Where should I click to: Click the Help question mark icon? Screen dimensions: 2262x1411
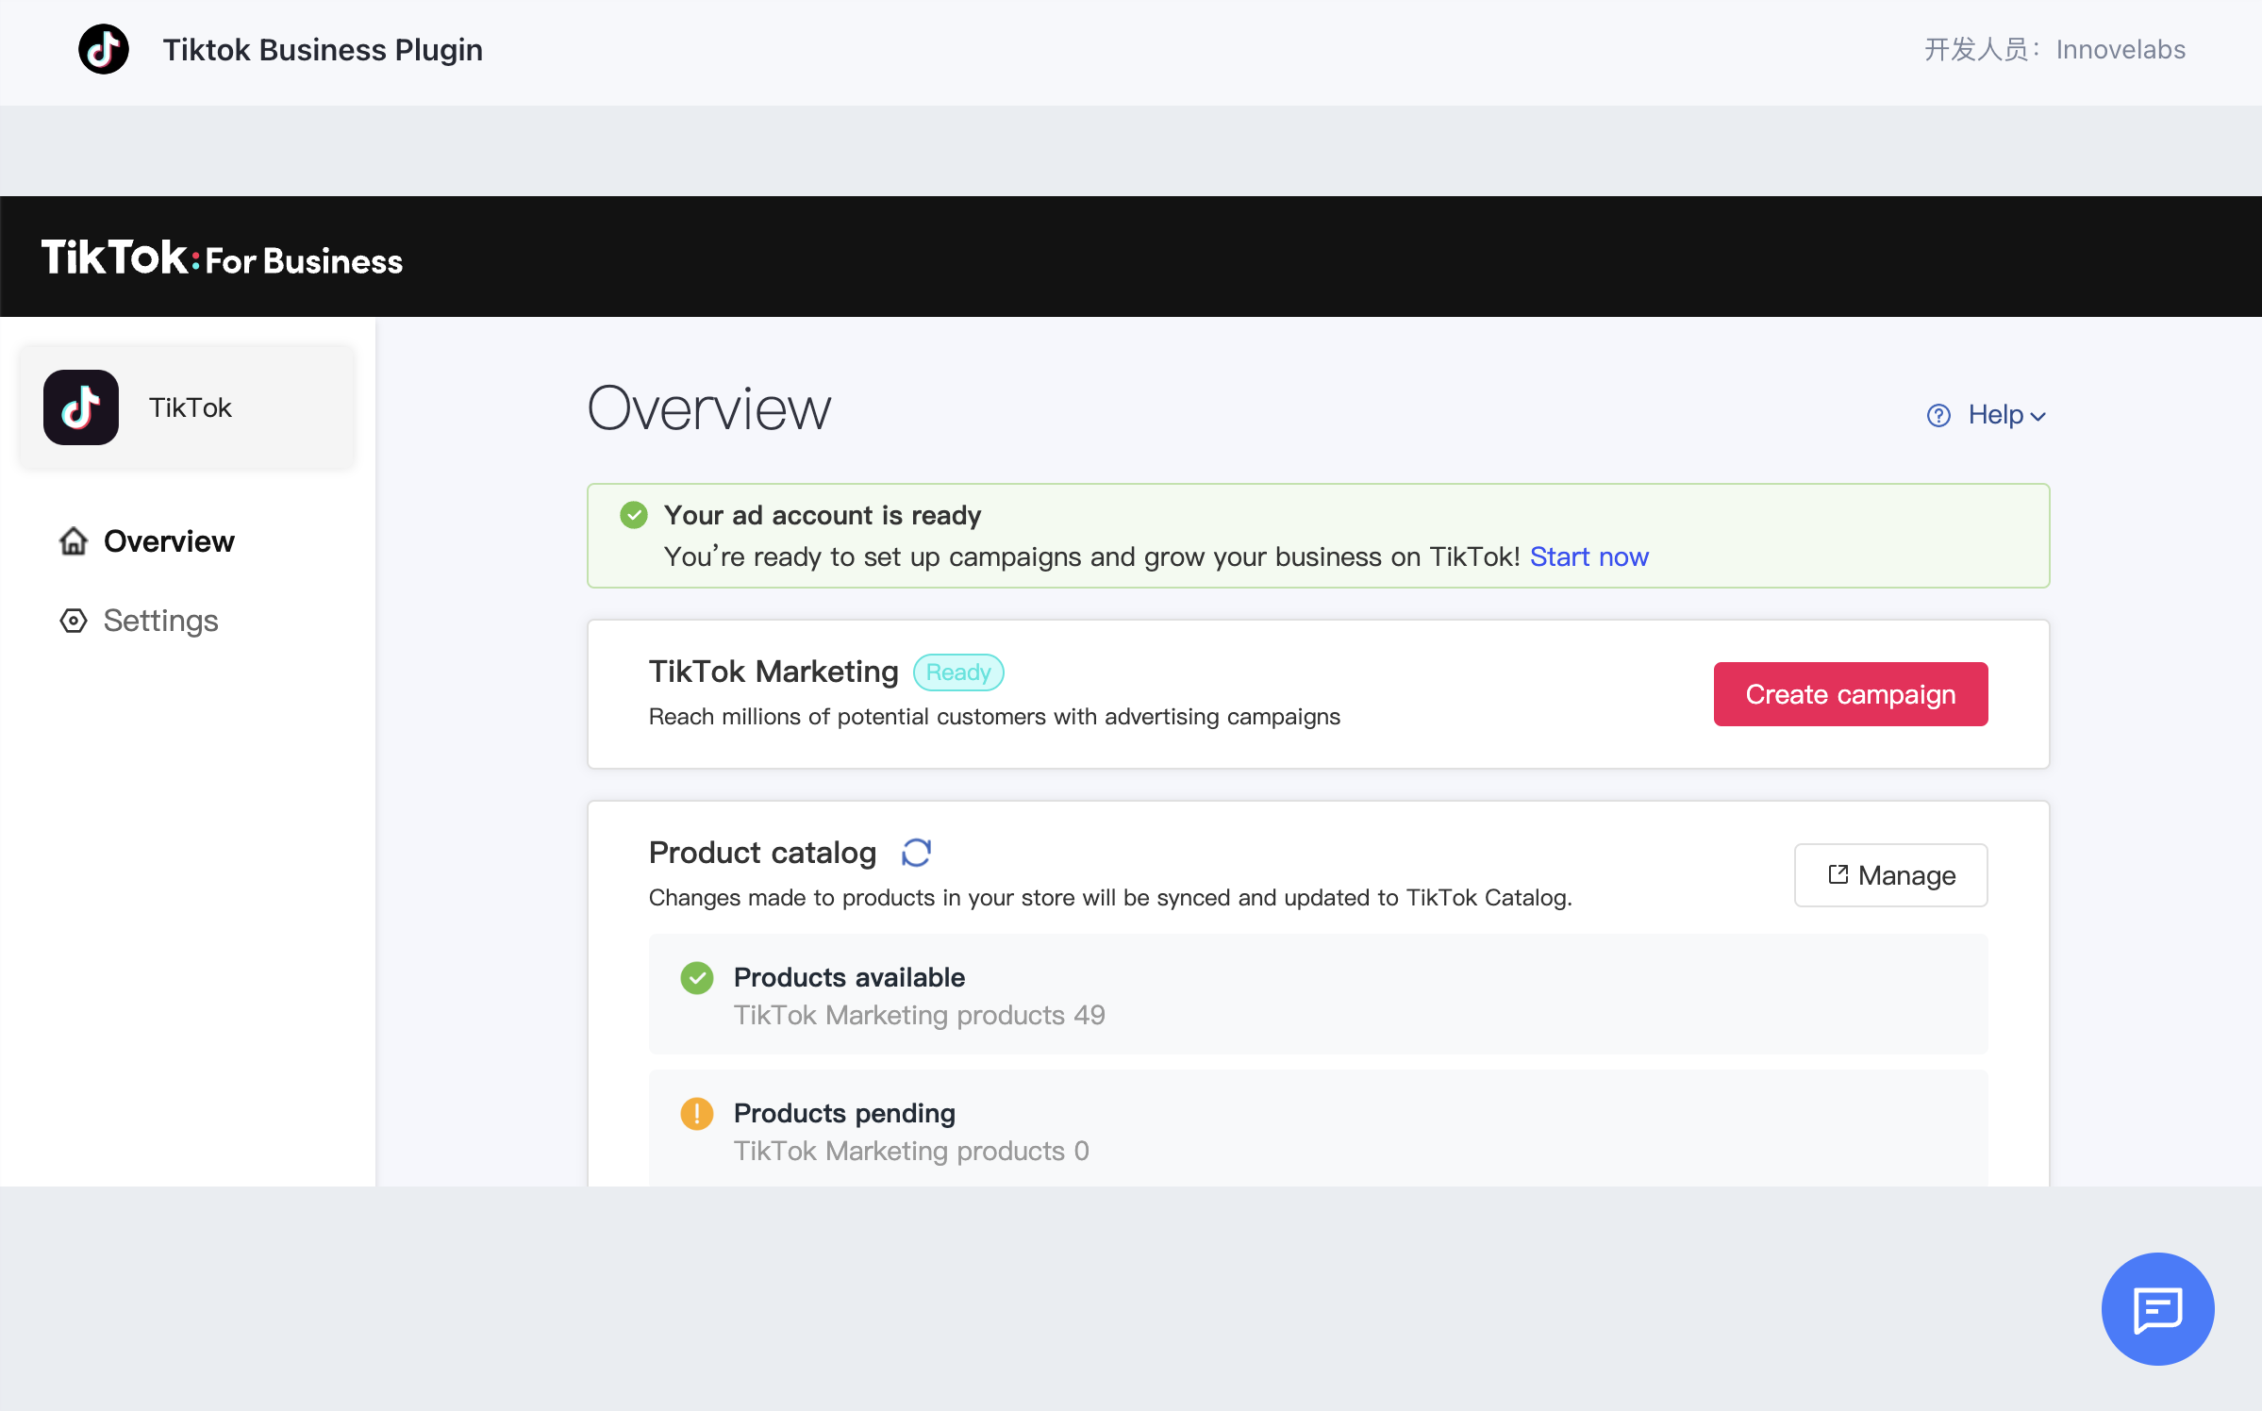click(1938, 415)
